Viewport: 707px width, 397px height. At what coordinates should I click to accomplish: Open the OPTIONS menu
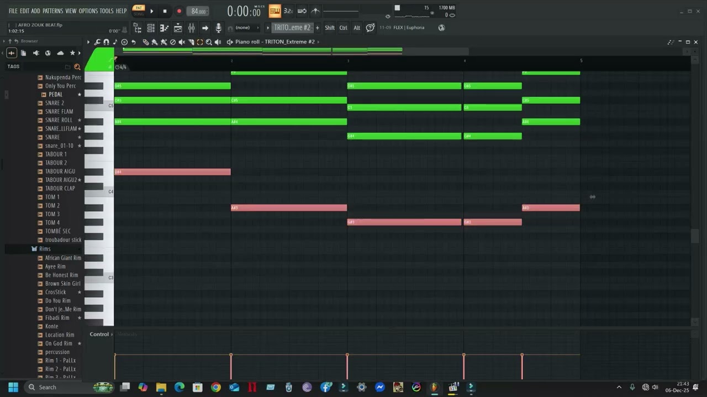(88, 11)
